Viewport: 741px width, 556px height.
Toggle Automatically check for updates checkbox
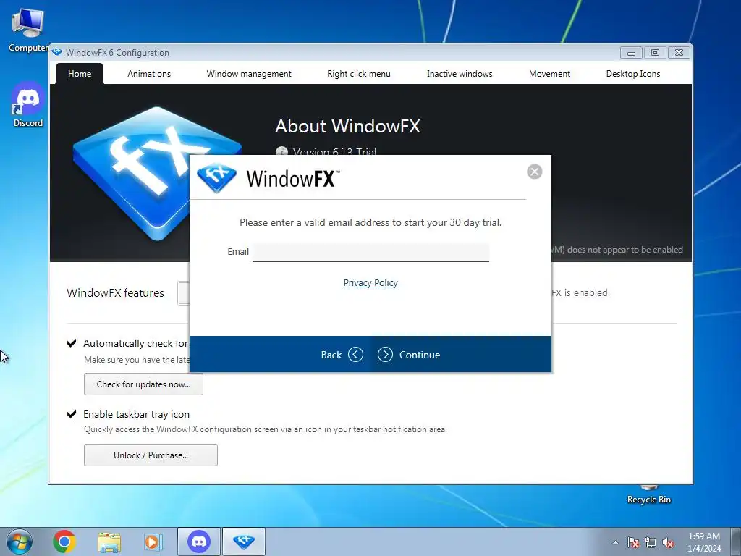[72, 343]
